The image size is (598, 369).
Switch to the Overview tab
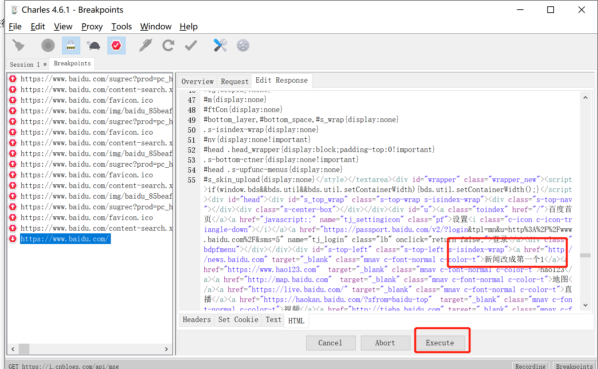[197, 81]
